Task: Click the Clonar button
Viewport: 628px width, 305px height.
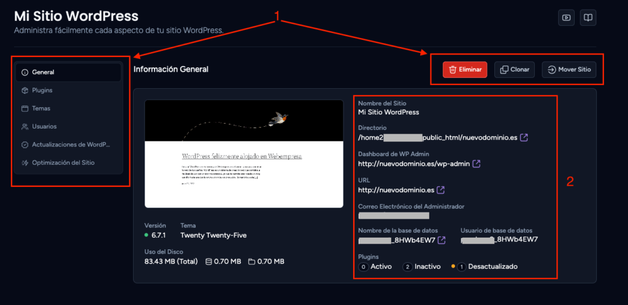Action: [515, 70]
